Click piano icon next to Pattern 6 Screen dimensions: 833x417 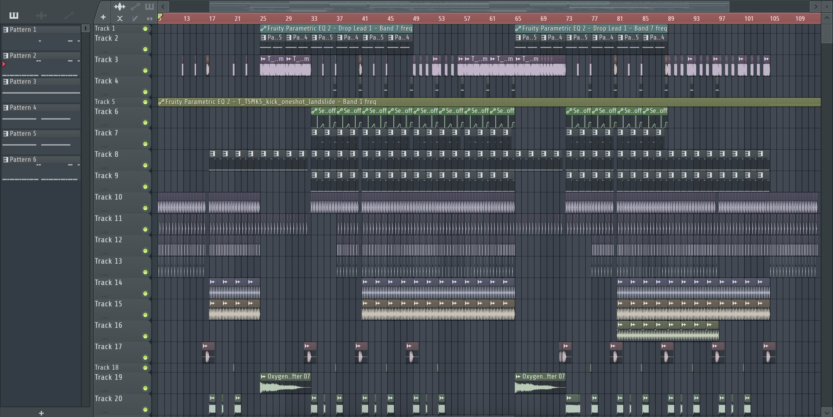pos(5,159)
